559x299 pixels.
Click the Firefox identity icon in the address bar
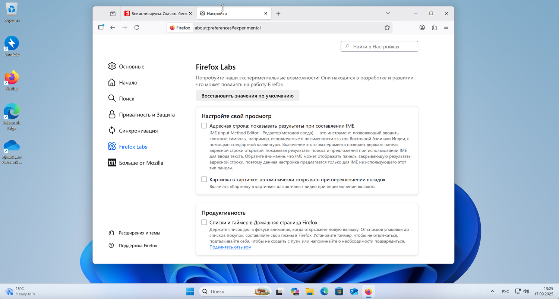(180, 28)
